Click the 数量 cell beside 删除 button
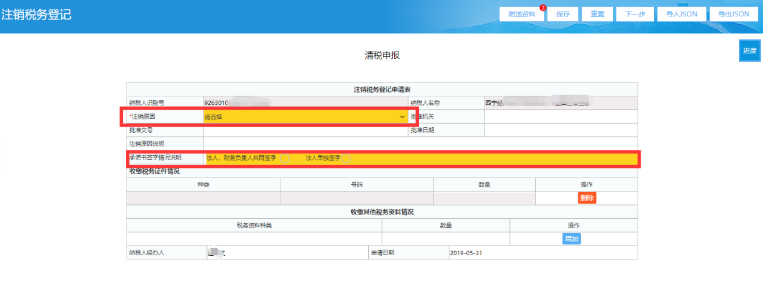Viewport: 763px width, 297px height. click(x=484, y=198)
